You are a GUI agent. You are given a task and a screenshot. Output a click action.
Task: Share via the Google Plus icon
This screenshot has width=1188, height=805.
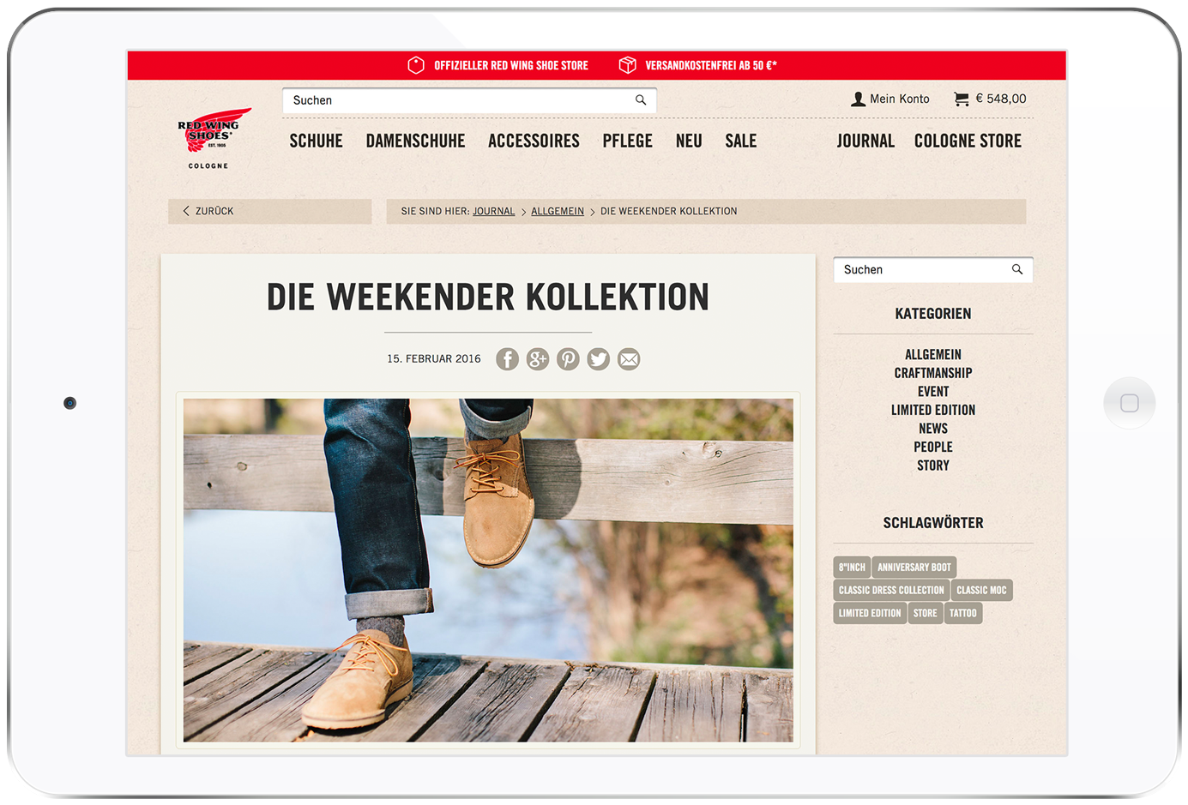coord(538,359)
